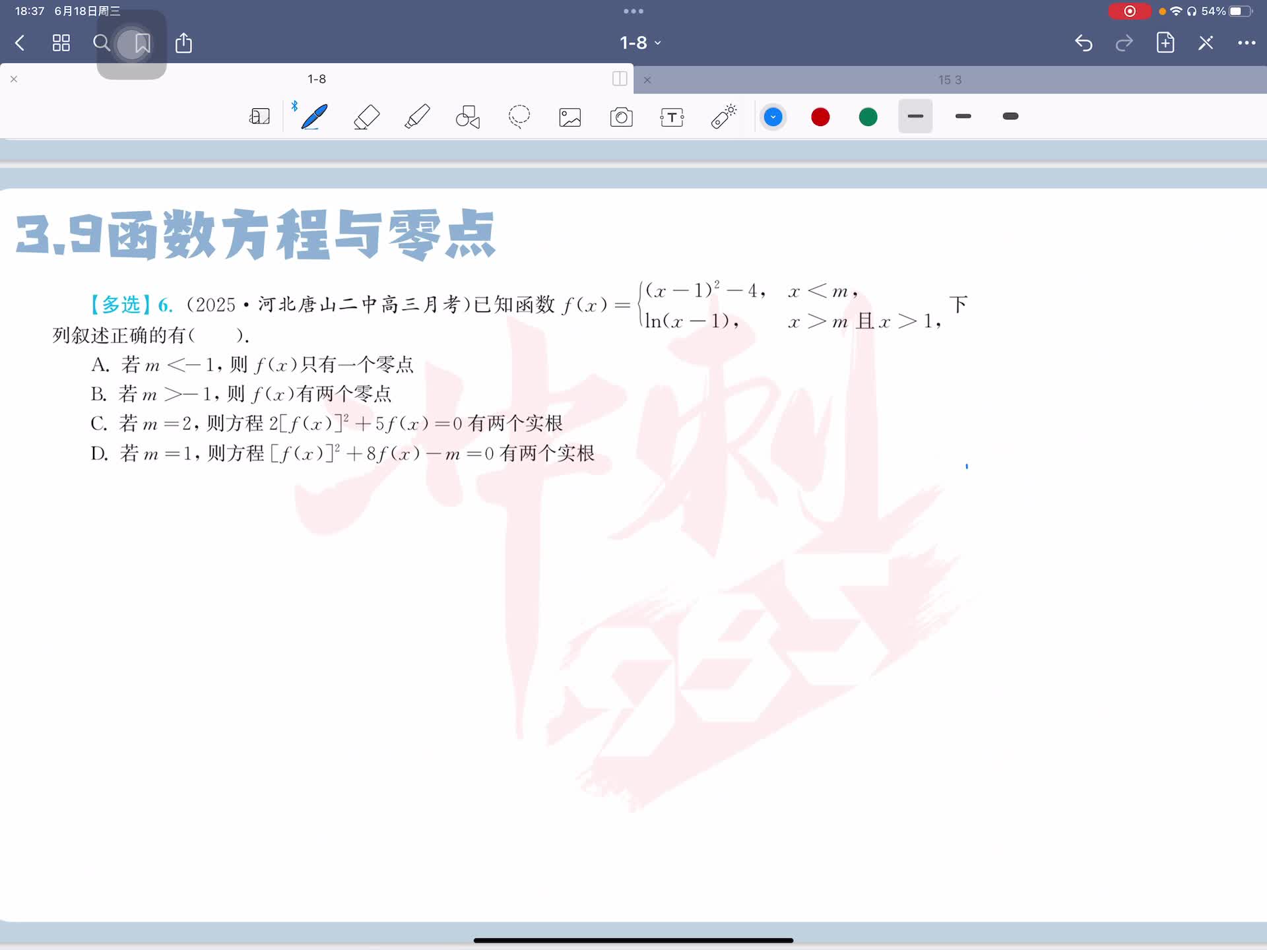1267x950 pixels.
Task: Expand the 1-8 document title dropdown
Action: pyautogui.click(x=640, y=43)
